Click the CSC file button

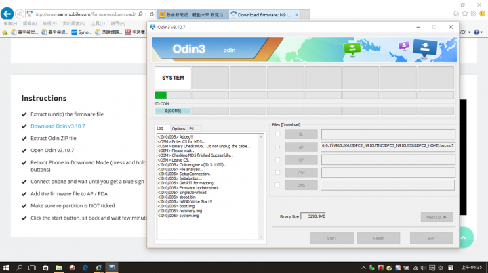click(x=301, y=172)
